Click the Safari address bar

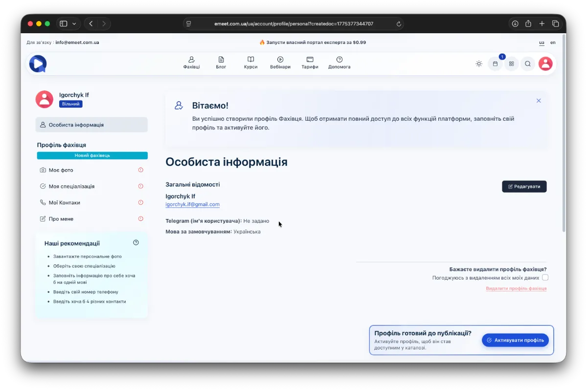coord(293,23)
